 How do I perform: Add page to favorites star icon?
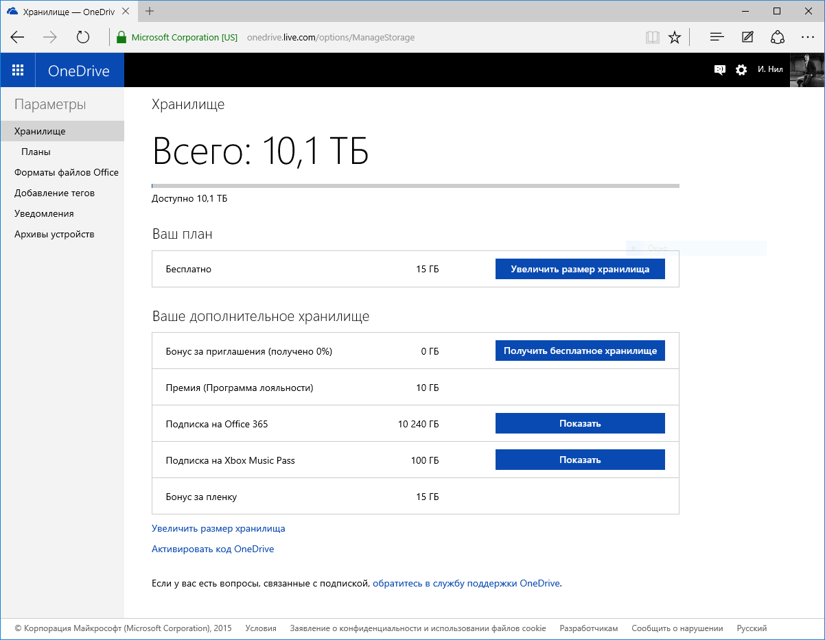click(x=675, y=38)
